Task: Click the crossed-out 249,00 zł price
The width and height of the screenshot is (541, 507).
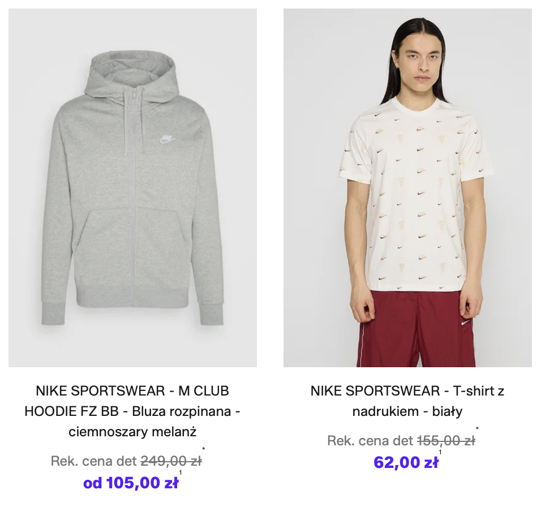Action: [171, 461]
